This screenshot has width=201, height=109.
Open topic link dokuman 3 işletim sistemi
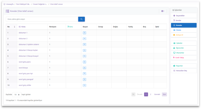[29, 44]
